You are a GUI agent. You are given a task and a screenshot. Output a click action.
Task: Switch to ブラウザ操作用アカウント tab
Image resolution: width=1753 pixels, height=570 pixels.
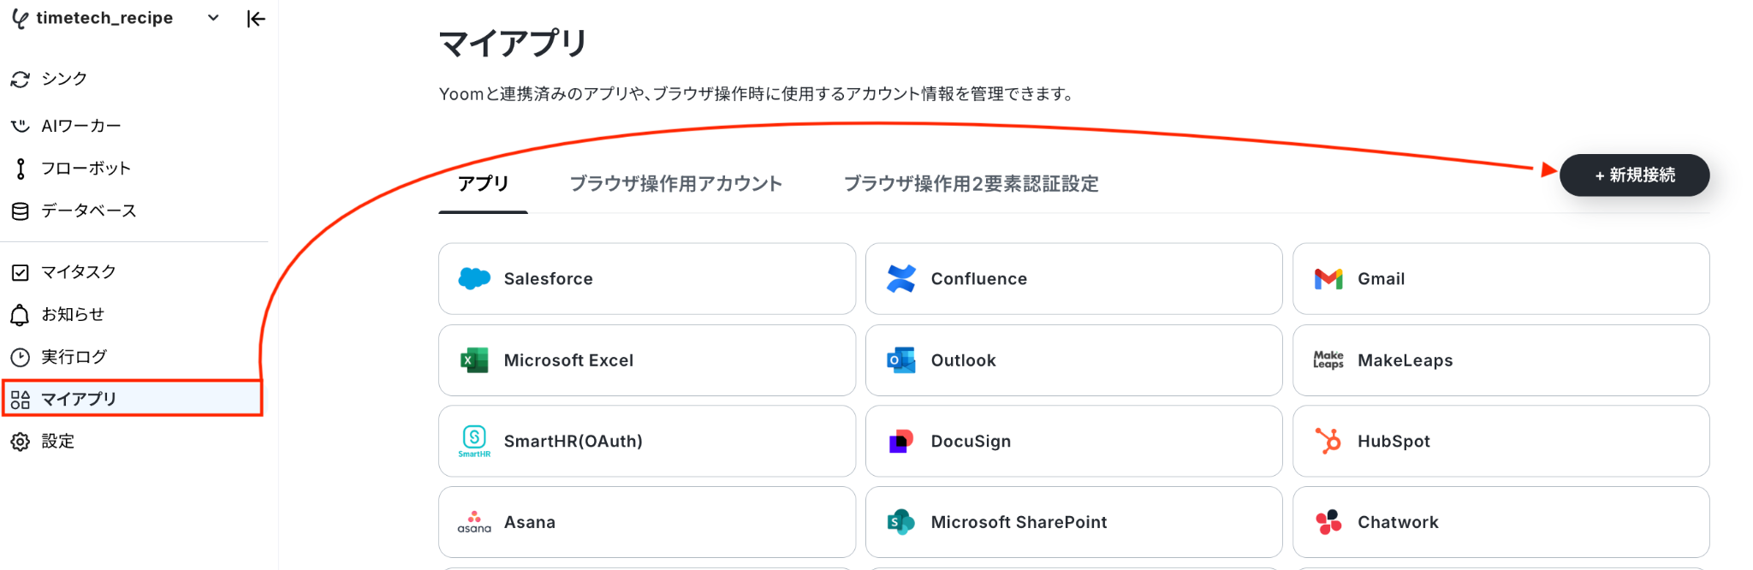pos(676,183)
